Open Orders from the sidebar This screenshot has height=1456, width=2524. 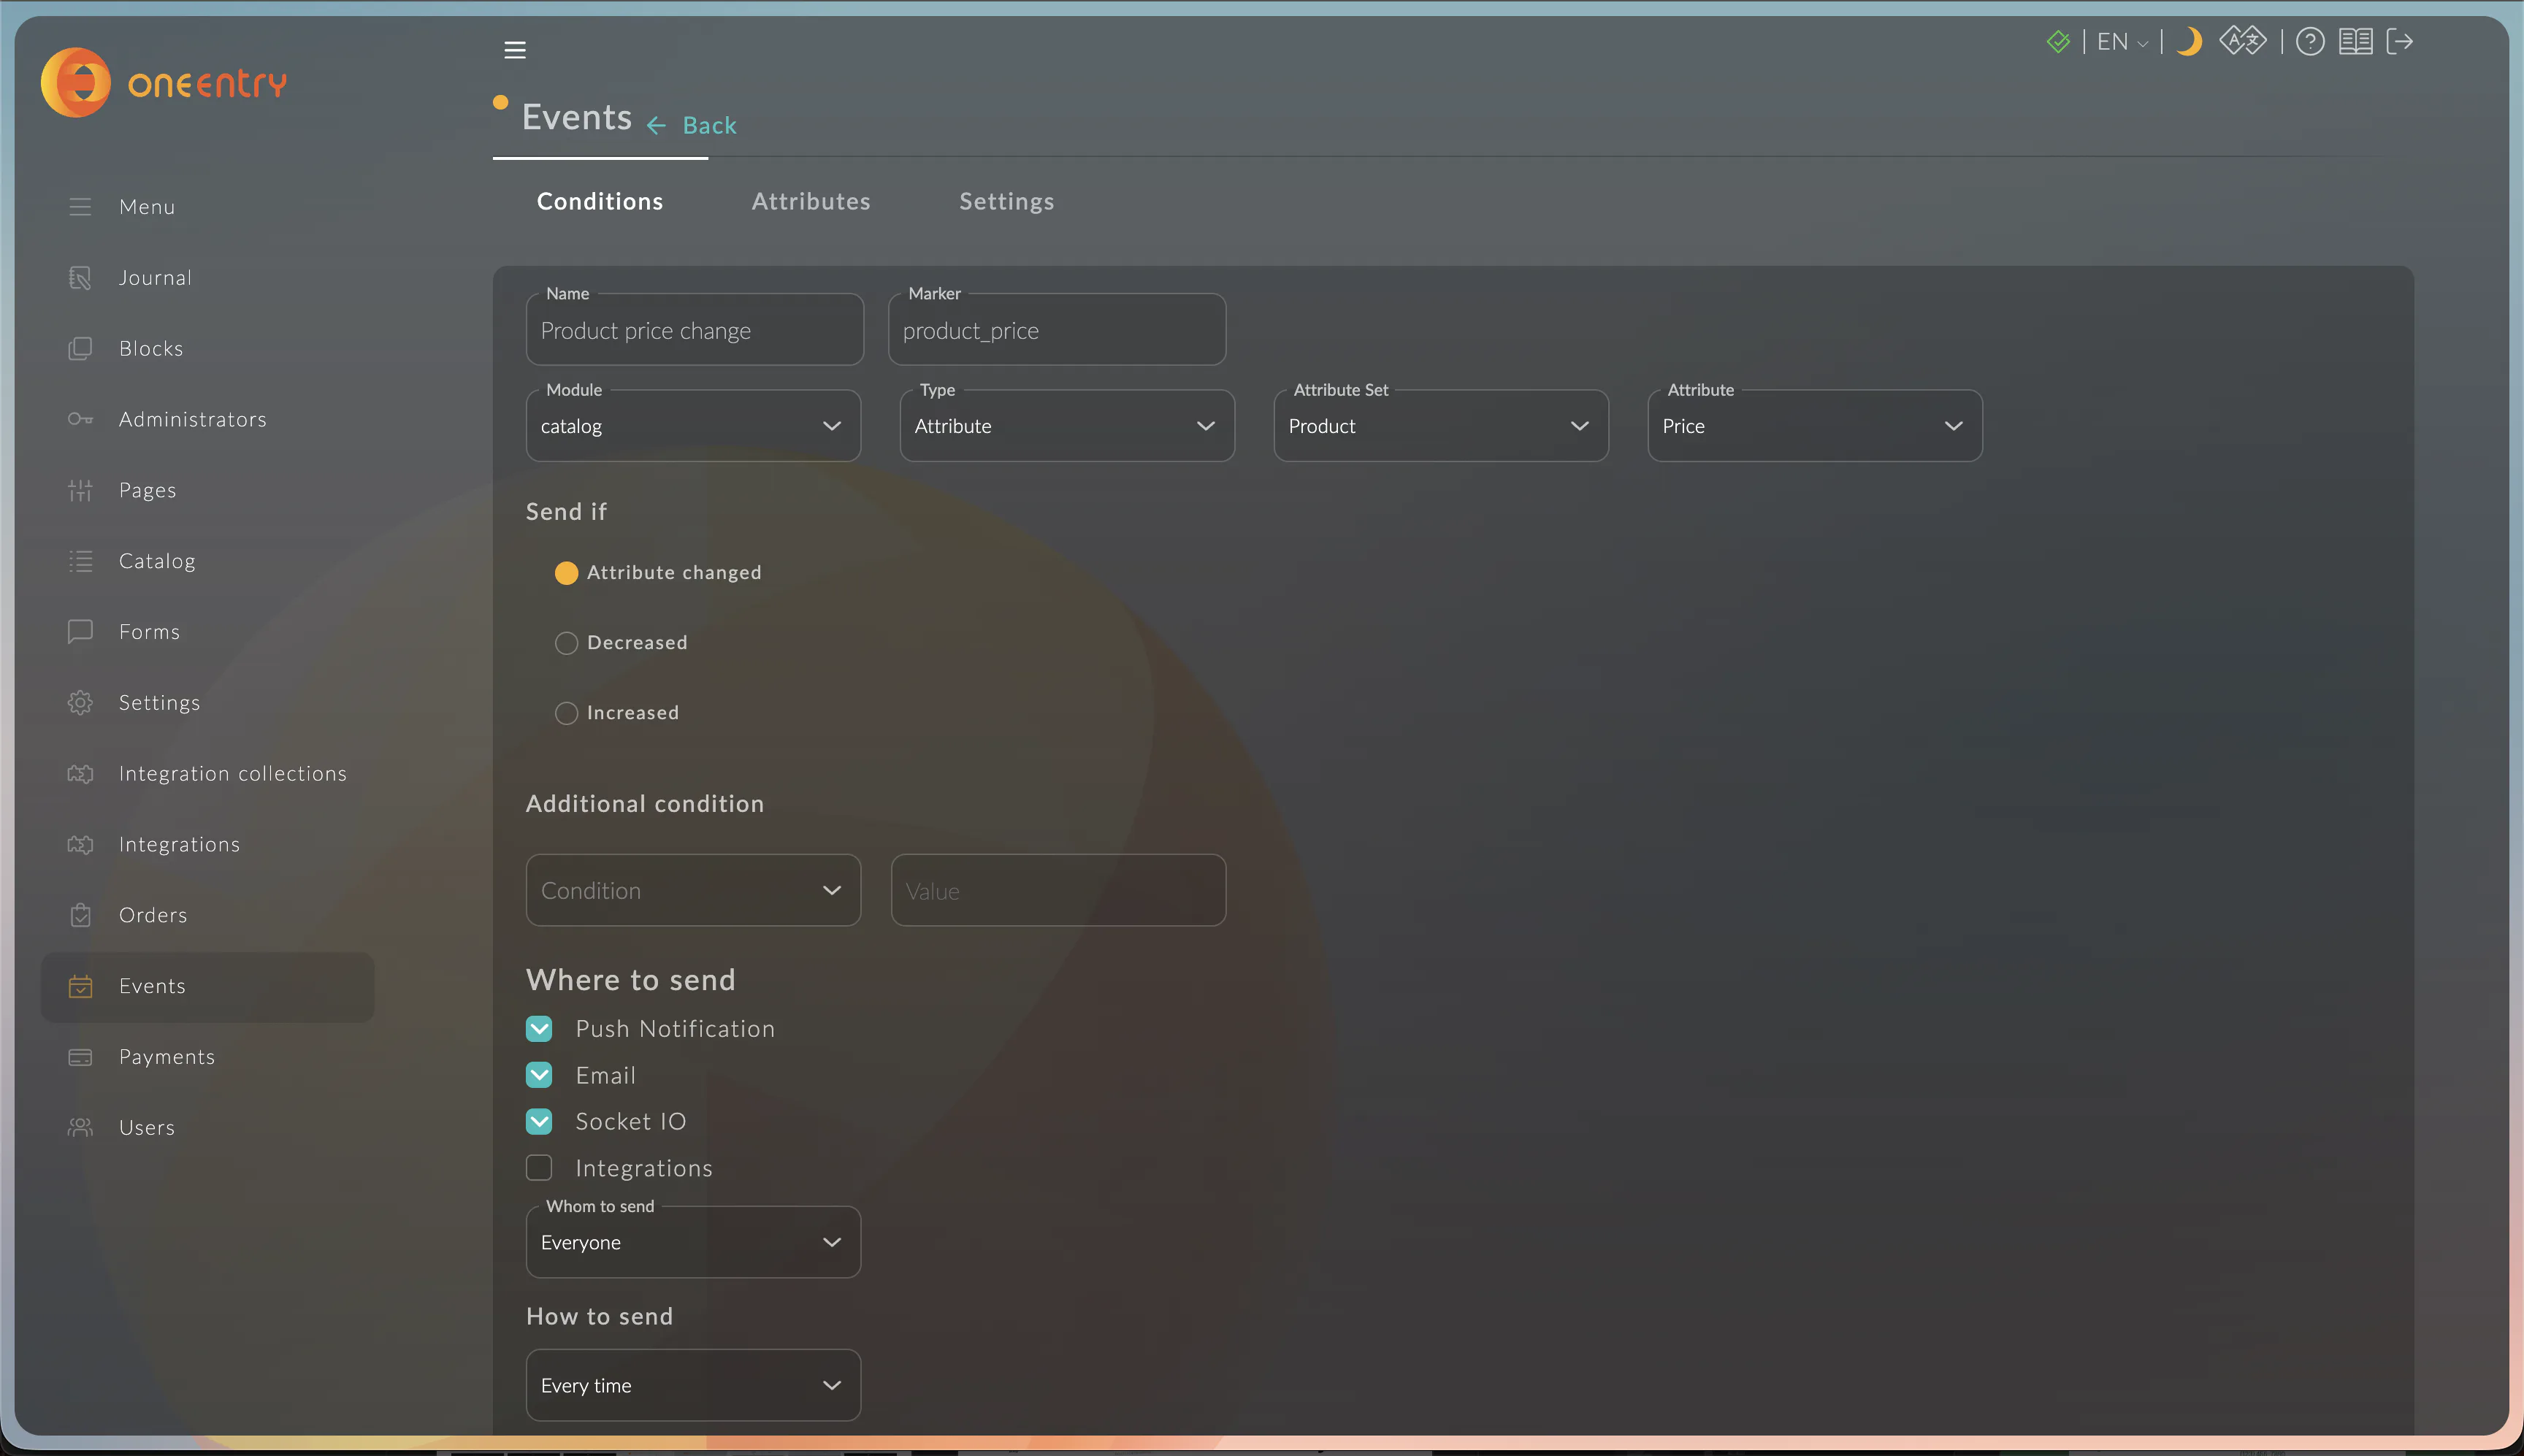click(153, 916)
